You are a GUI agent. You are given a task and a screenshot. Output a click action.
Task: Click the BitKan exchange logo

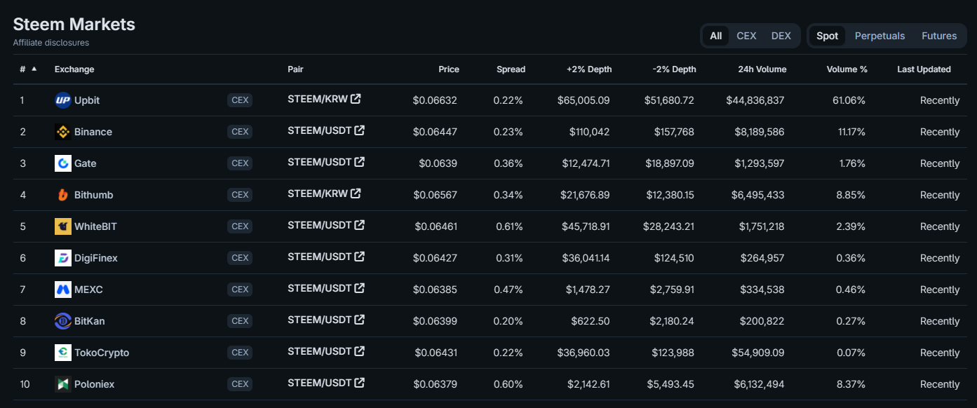tap(63, 321)
